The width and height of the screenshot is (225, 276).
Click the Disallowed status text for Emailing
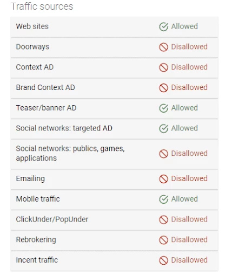189,178
